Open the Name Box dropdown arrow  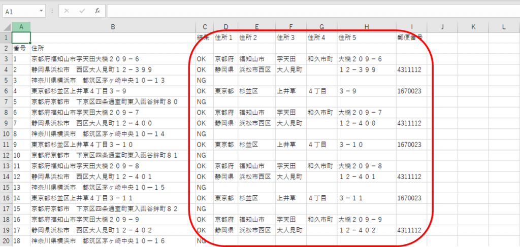tap(41, 11)
